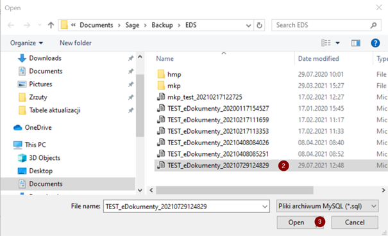
Task: Click Documents in the address breadcrumb
Action: (96, 25)
